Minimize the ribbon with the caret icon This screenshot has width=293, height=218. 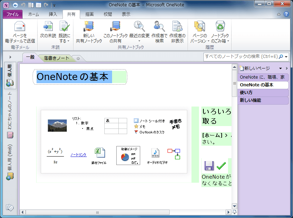coord(279,14)
